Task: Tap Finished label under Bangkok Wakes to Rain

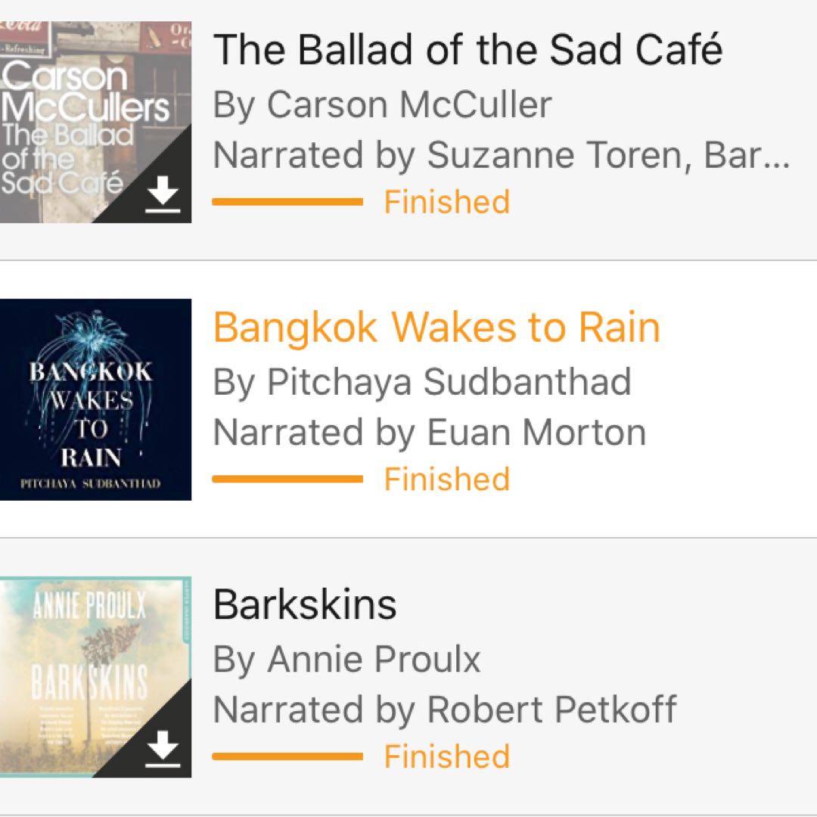Action: tap(447, 479)
